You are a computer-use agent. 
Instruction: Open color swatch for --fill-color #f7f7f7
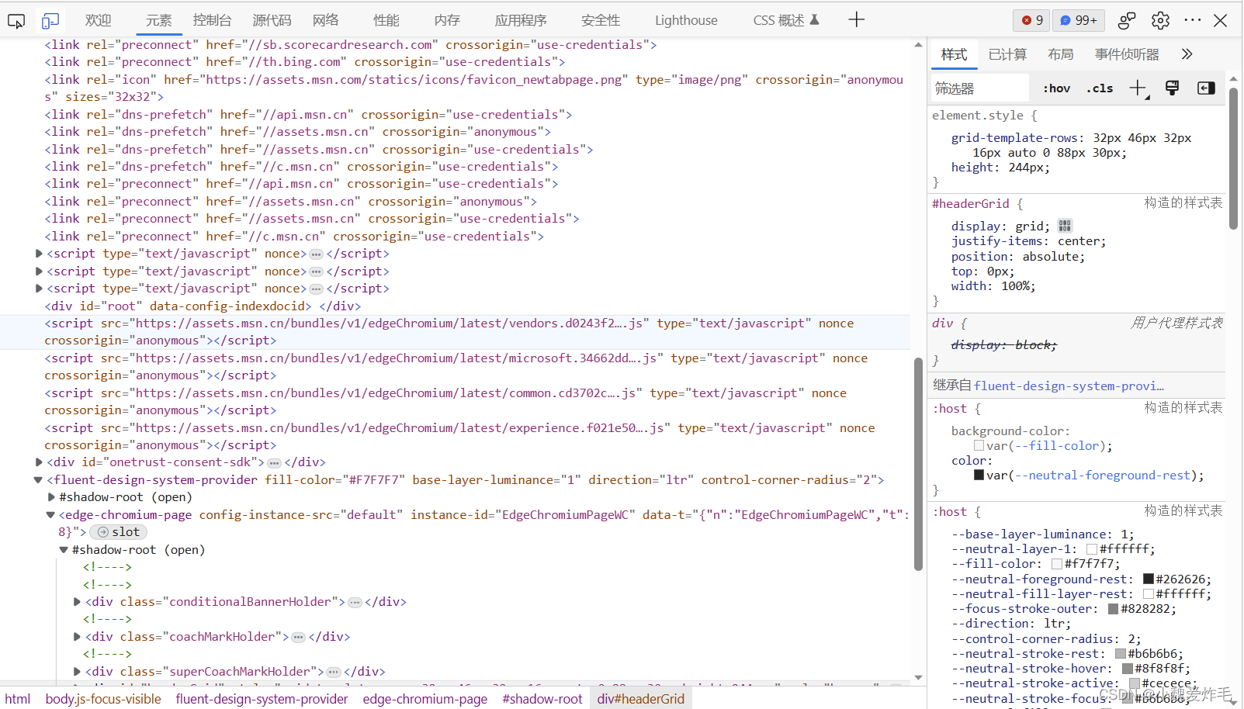coord(1056,564)
